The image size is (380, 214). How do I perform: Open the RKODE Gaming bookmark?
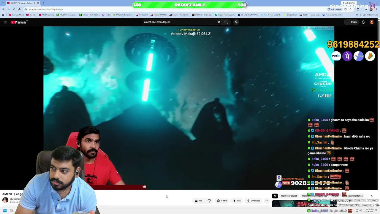pyautogui.click(x=46, y=15)
